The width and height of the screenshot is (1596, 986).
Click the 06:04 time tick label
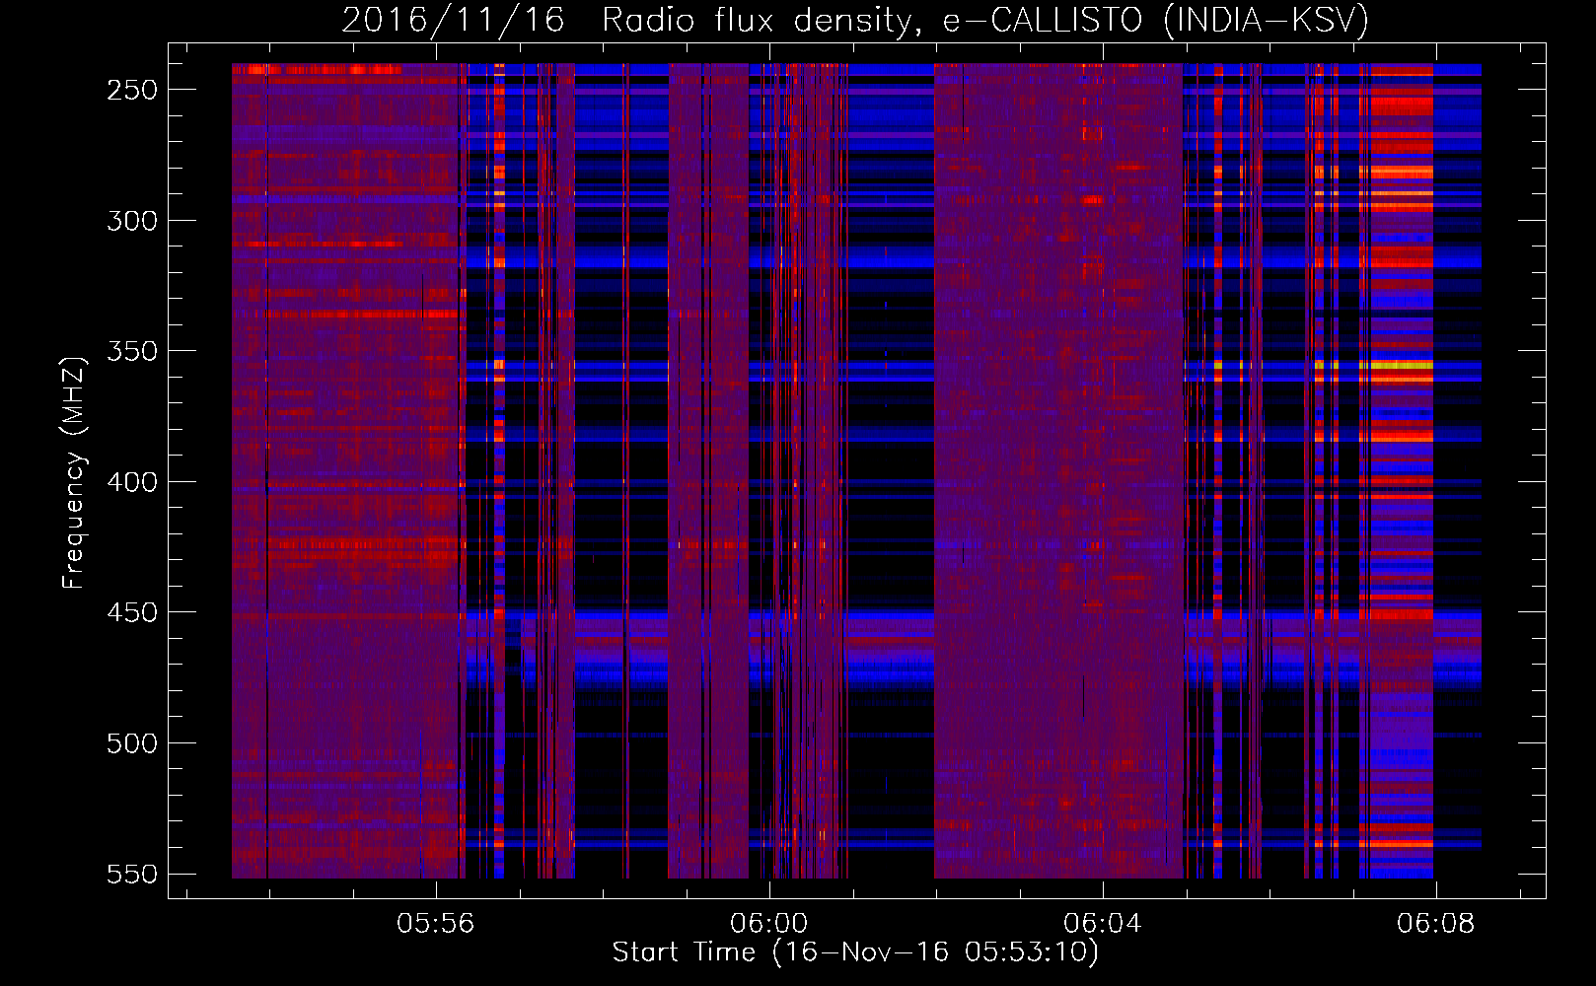pos(1102,923)
